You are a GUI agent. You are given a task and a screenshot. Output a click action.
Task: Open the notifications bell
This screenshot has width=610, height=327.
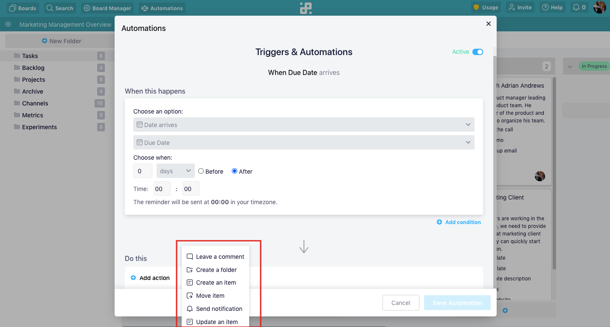tap(579, 7)
